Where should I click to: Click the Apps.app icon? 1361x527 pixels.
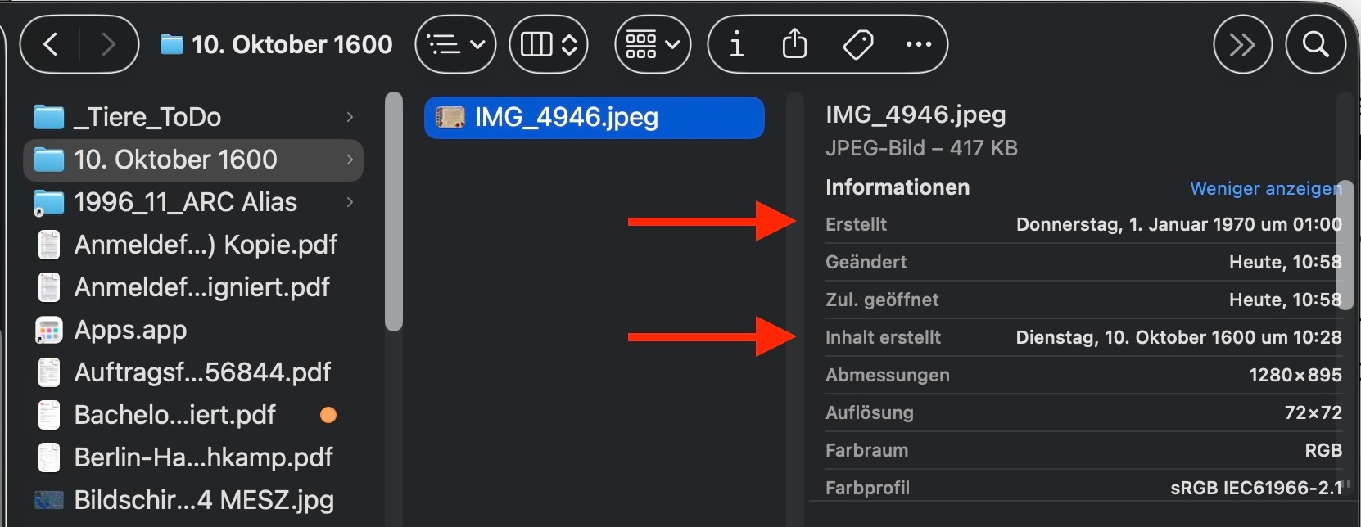(x=49, y=330)
